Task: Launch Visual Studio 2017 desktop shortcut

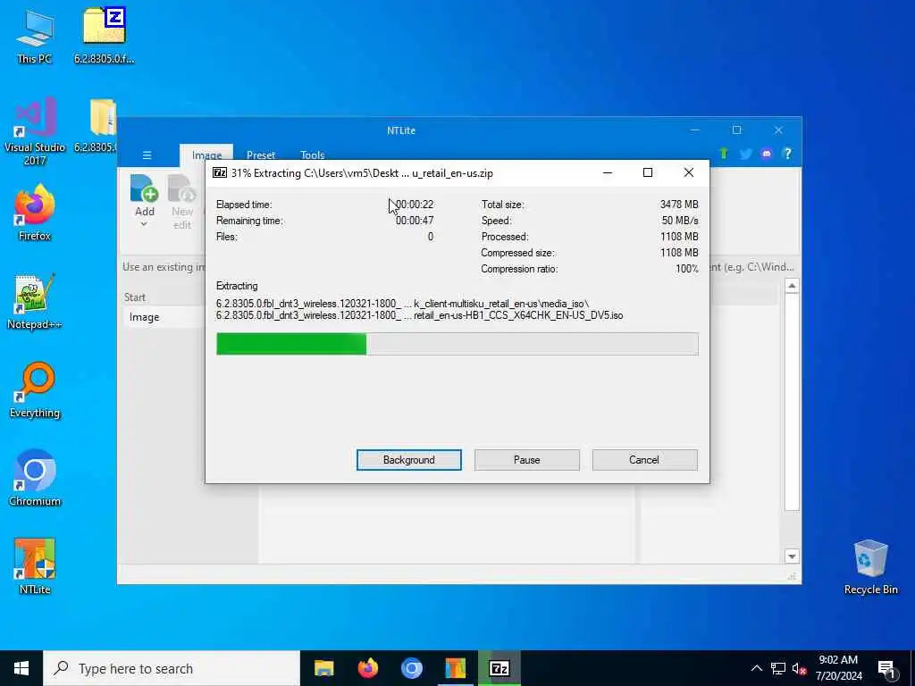Action: [35, 131]
